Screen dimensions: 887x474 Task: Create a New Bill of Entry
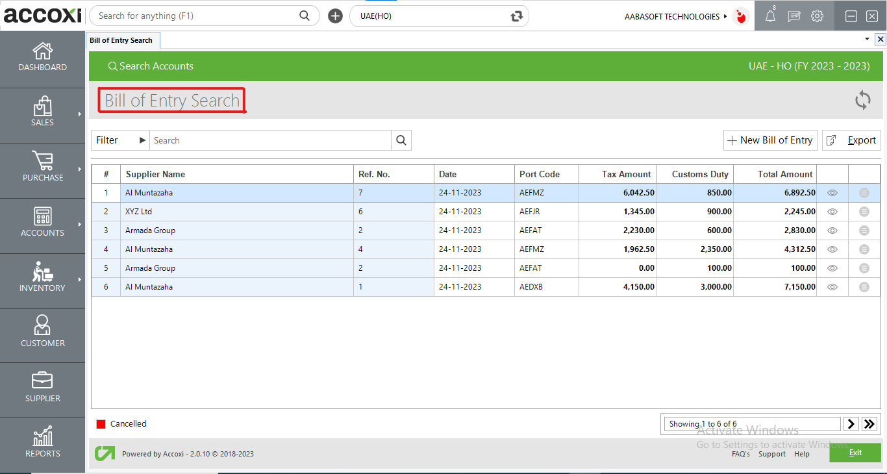click(x=770, y=140)
